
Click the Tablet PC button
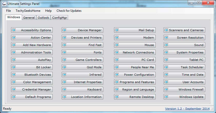(184, 60)
